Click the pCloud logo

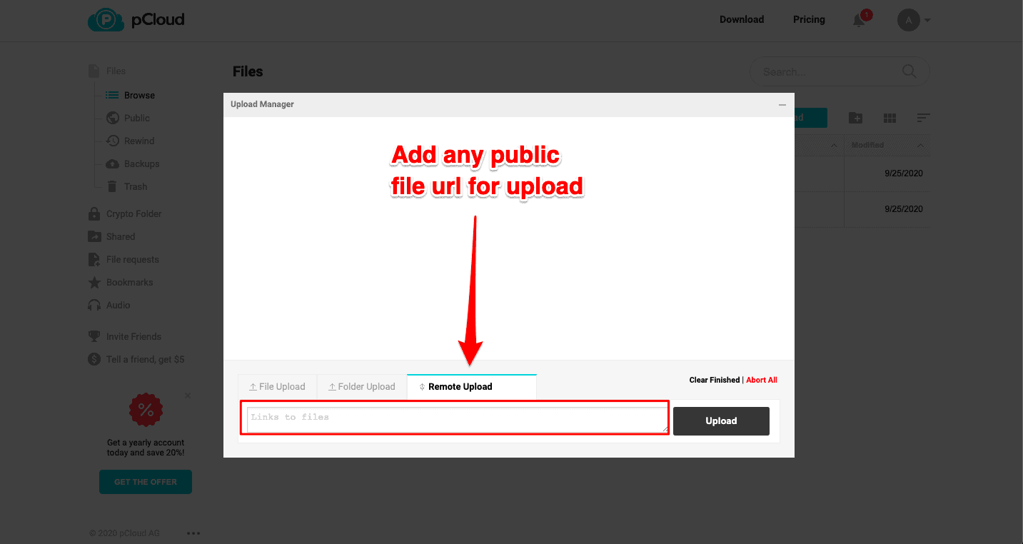click(x=136, y=19)
